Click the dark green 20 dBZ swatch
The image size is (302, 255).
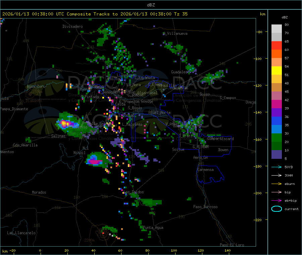[276, 146]
